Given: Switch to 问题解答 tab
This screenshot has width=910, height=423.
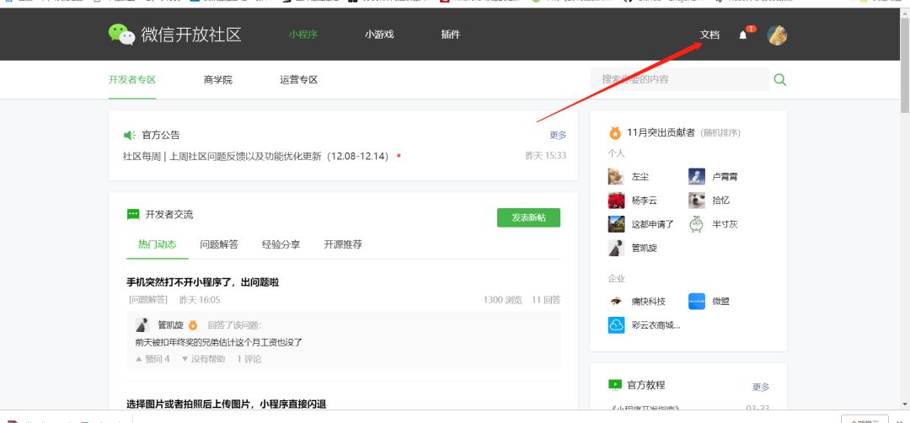Looking at the screenshot, I should point(219,244).
